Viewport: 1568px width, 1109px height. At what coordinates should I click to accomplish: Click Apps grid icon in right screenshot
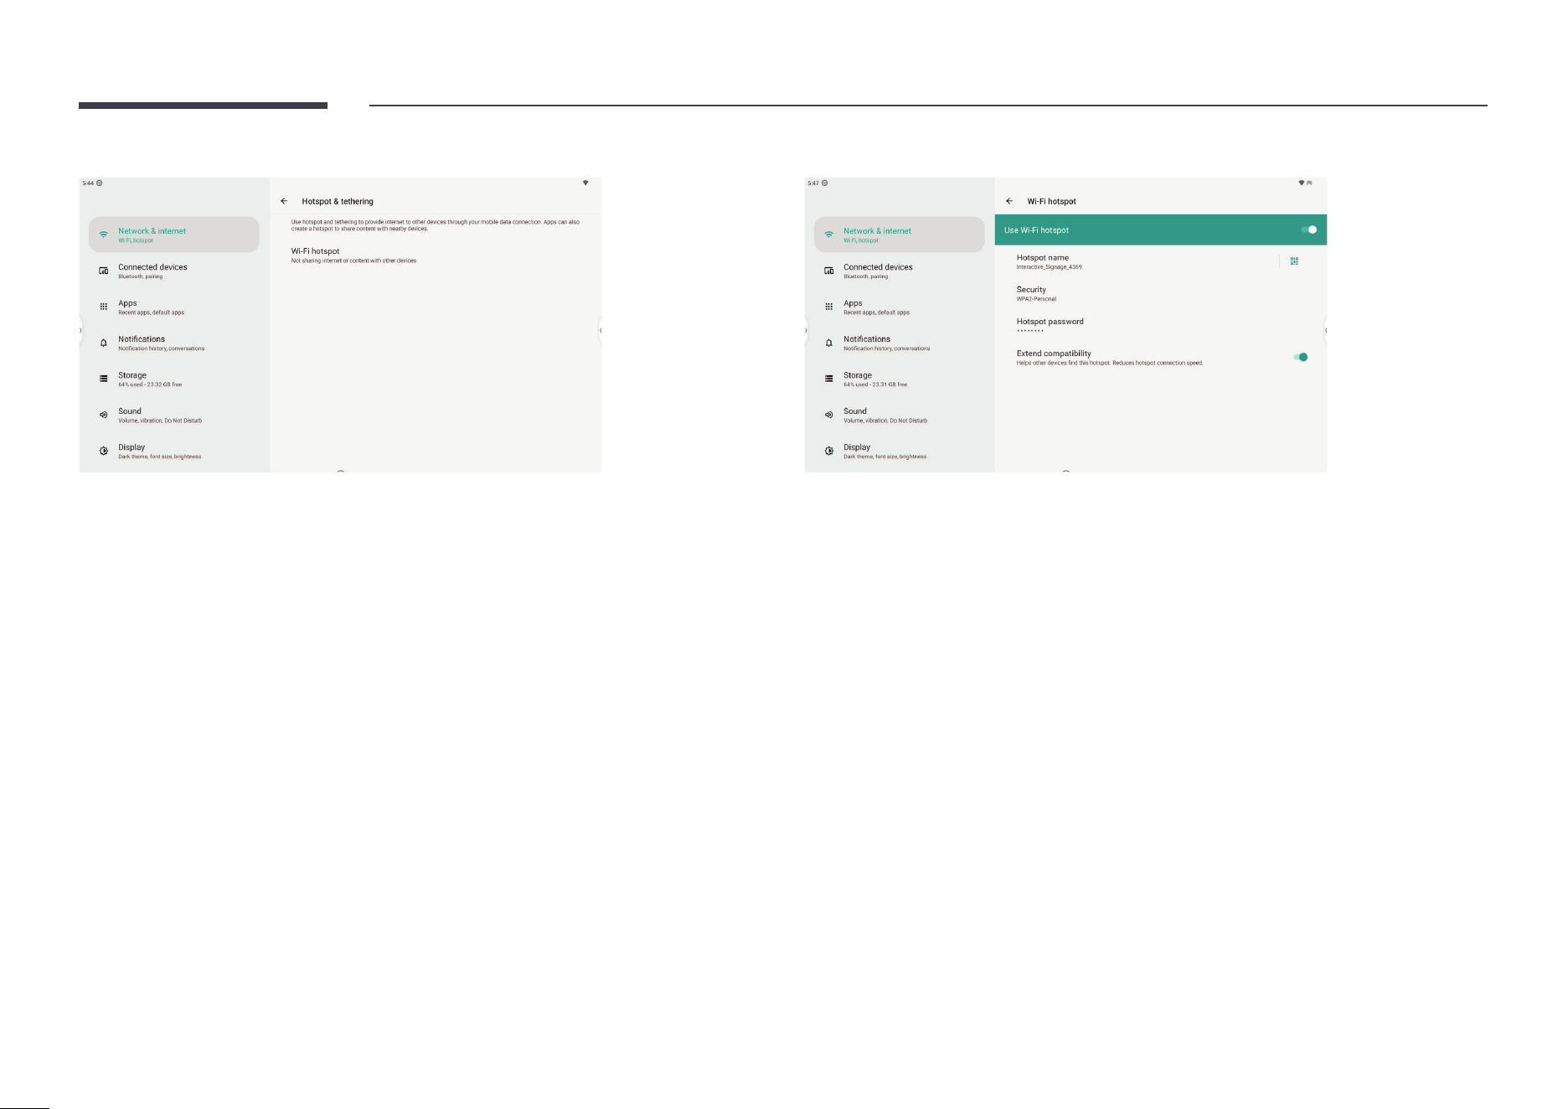pos(829,307)
